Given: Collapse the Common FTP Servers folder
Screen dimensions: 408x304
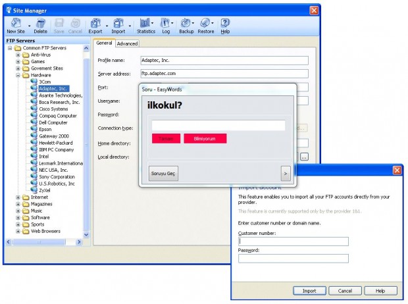Looking at the screenshot, I should click(10, 48).
